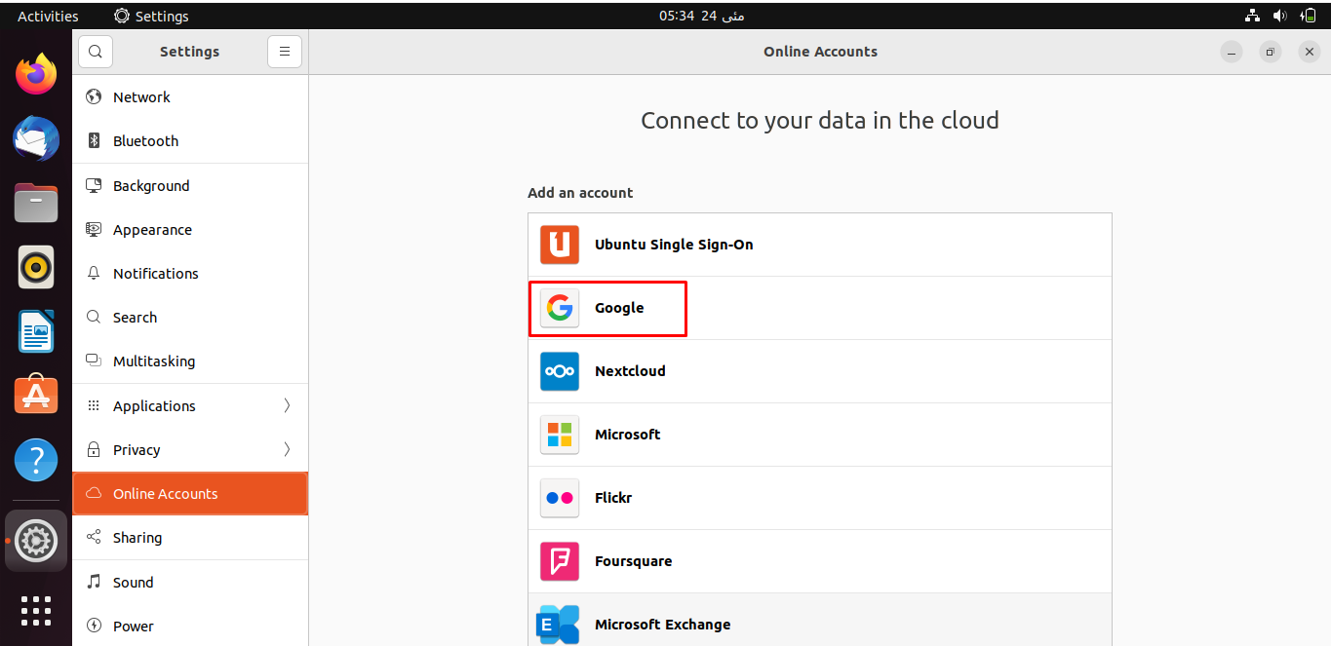1331x646 pixels.
Task: Open the clock and calendar menu
Action: [701, 16]
